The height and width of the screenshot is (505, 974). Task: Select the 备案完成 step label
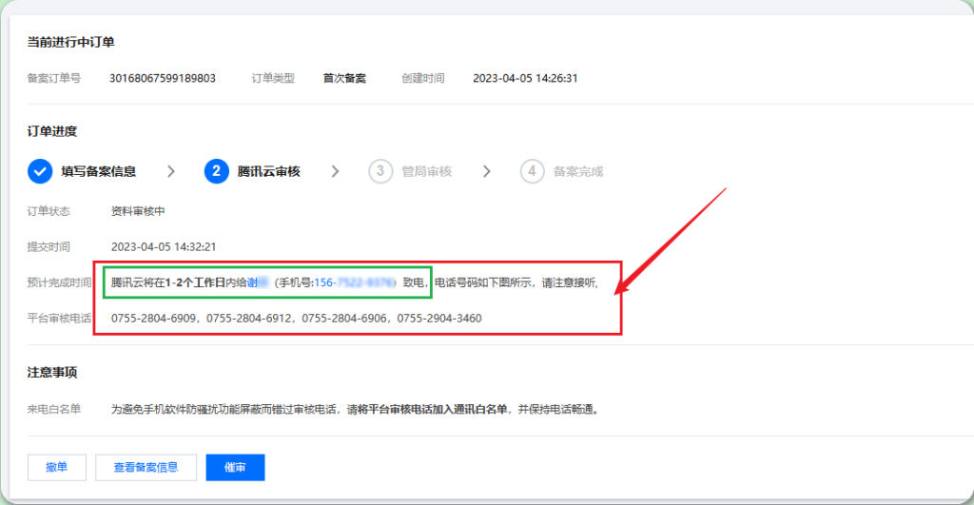click(x=577, y=171)
